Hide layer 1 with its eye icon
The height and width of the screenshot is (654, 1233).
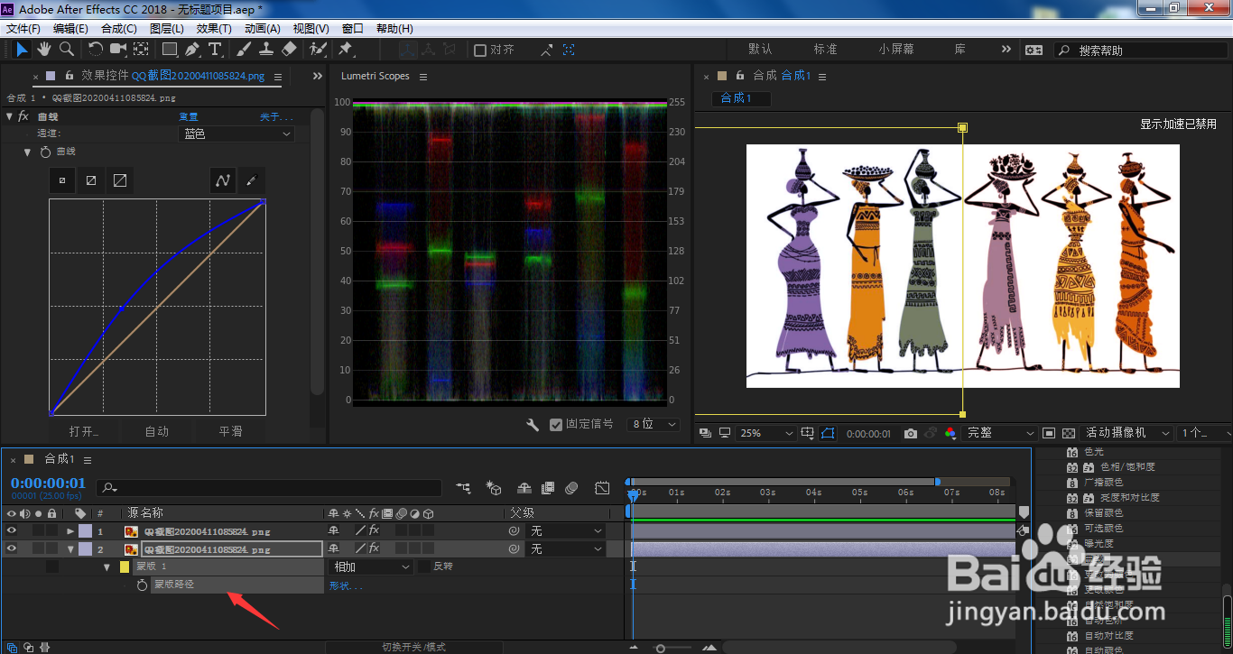[x=12, y=531]
